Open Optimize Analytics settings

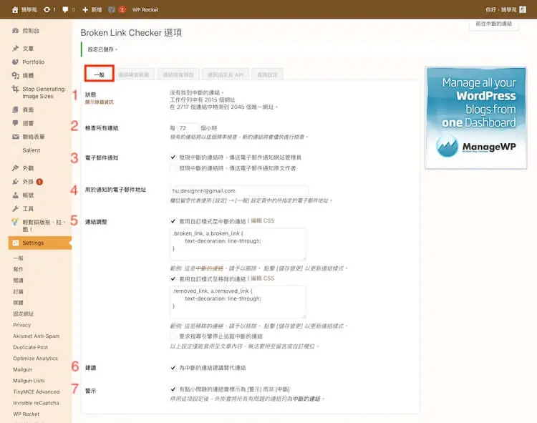click(x=35, y=359)
